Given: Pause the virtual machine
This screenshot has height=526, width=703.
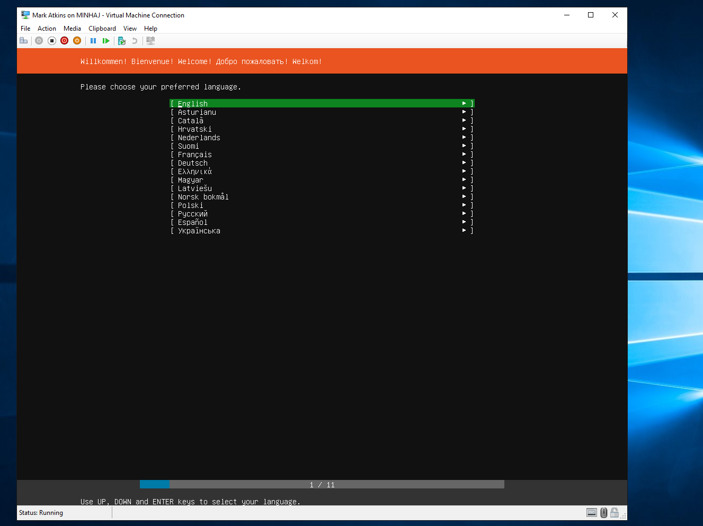Looking at the screenshot, I should tap(93, 41).
